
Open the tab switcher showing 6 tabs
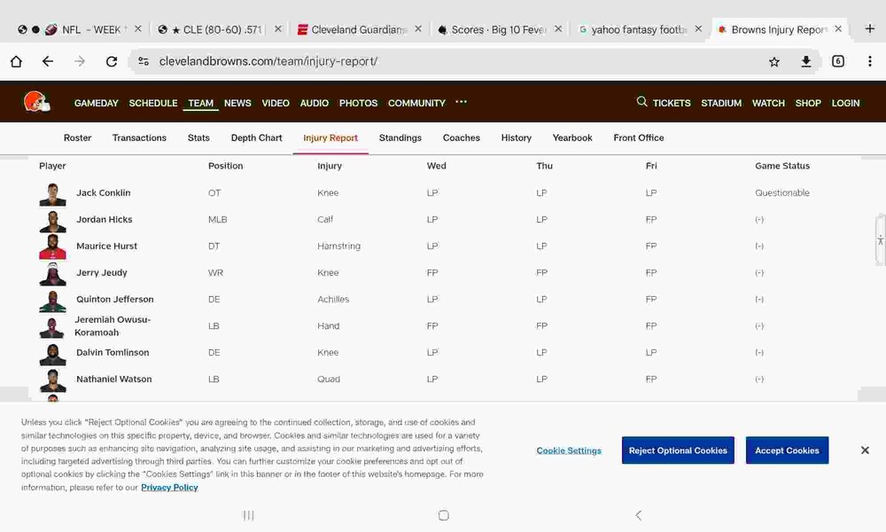pyautogui.click(x=838, y=62)
